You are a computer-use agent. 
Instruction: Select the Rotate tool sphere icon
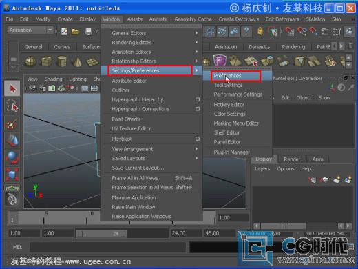pos(12,157)
